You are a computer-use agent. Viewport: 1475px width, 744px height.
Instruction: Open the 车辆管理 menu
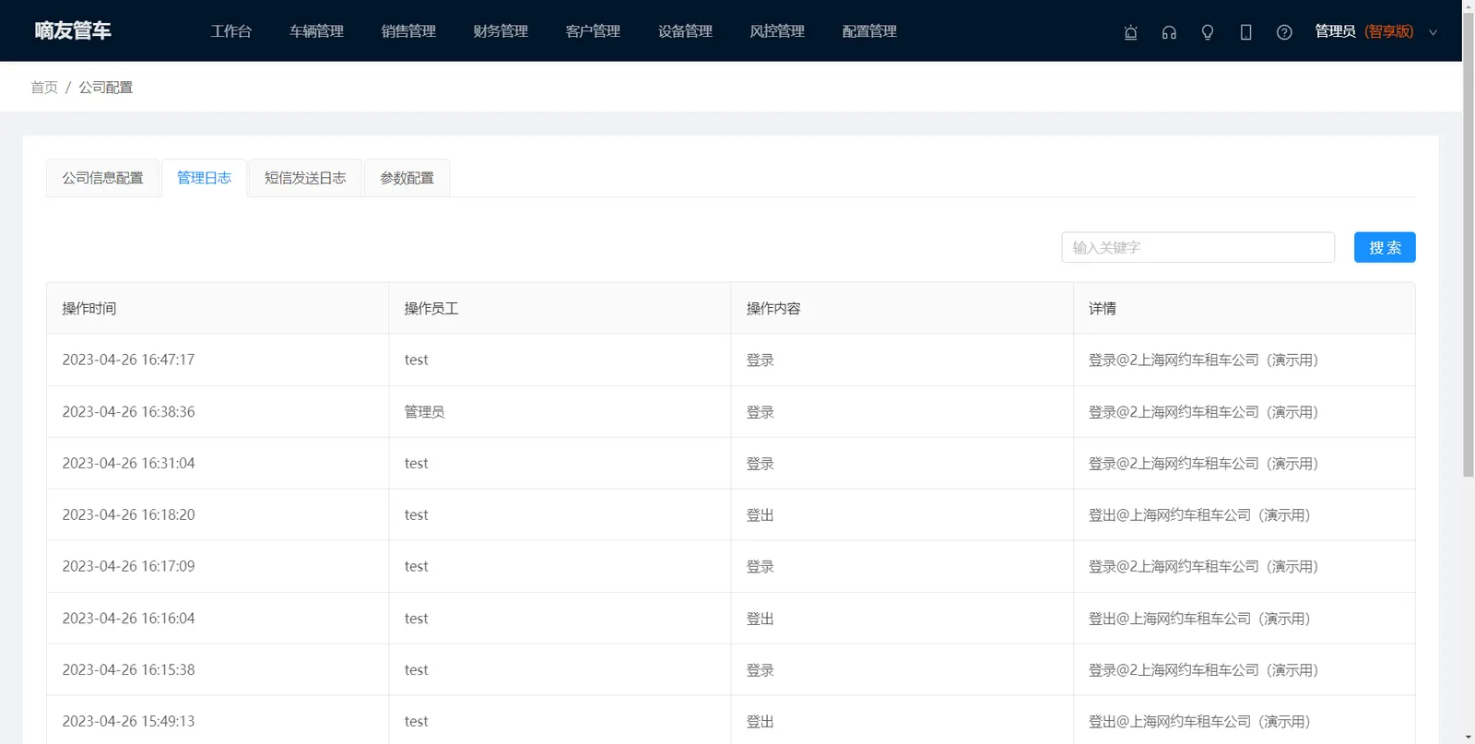coord(316,31)
